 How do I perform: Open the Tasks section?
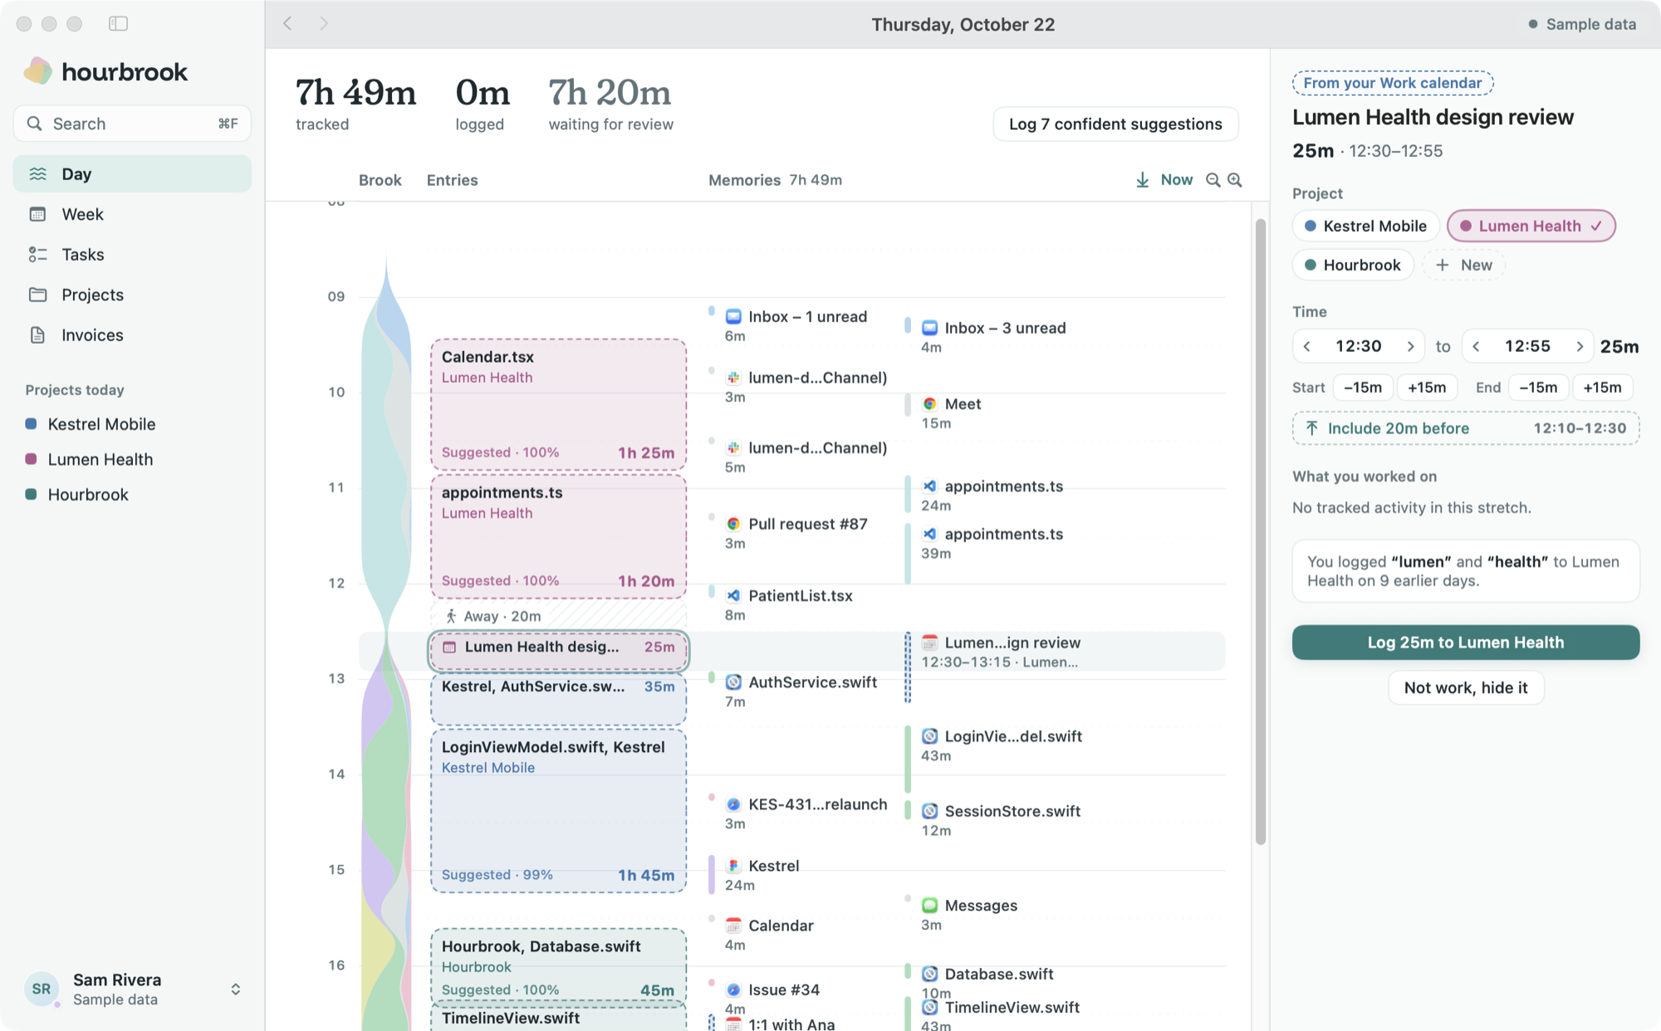[x=132, y=254]
